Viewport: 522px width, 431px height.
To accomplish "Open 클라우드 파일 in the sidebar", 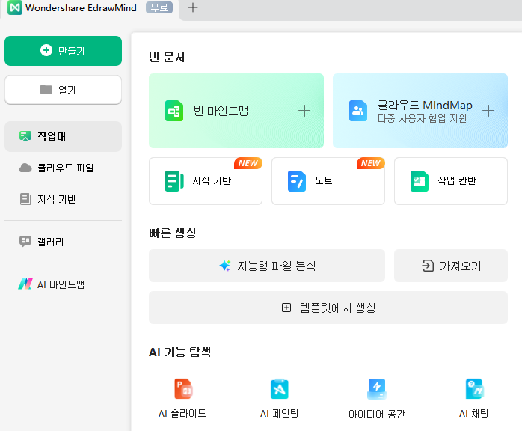I will pyautogui.click(x=63, y=168).
